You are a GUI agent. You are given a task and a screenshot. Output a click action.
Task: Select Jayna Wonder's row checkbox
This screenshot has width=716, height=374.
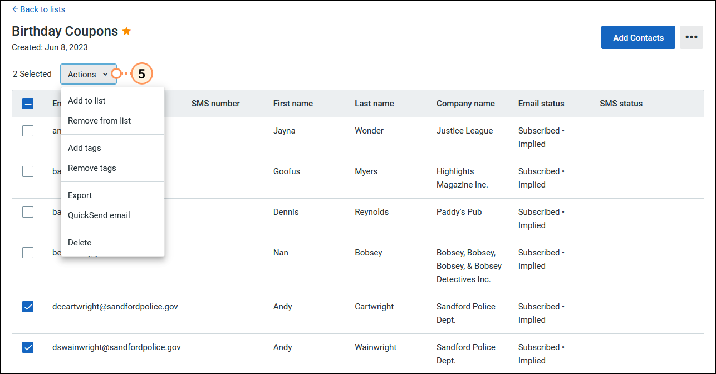[28, 130]
